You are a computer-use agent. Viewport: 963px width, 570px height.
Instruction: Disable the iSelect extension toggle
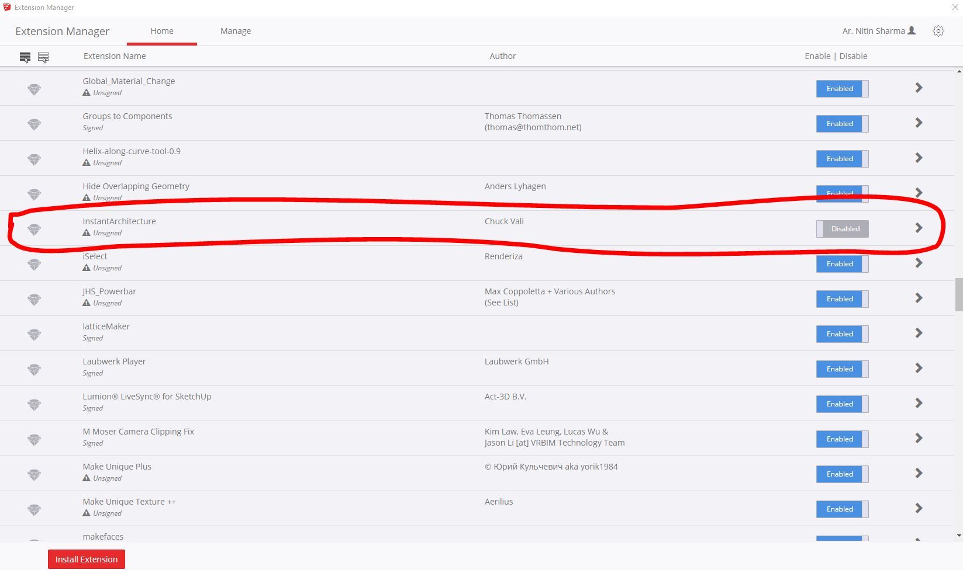(842, 264)
